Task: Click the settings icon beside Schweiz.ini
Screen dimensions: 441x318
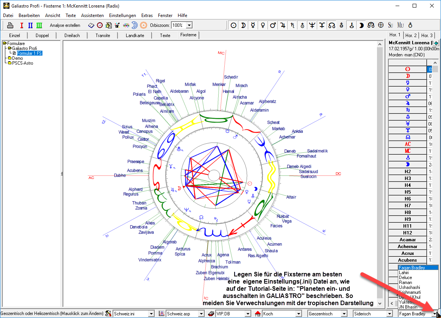Action: (108, 313)
